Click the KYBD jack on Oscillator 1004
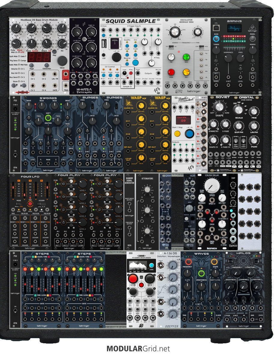This screenshot has height=355, width=277. pyautogui.click(x=167, y=86)
